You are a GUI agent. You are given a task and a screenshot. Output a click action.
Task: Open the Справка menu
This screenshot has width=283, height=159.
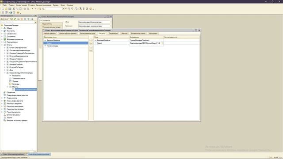pyautogui.click(x=70, y=5)
